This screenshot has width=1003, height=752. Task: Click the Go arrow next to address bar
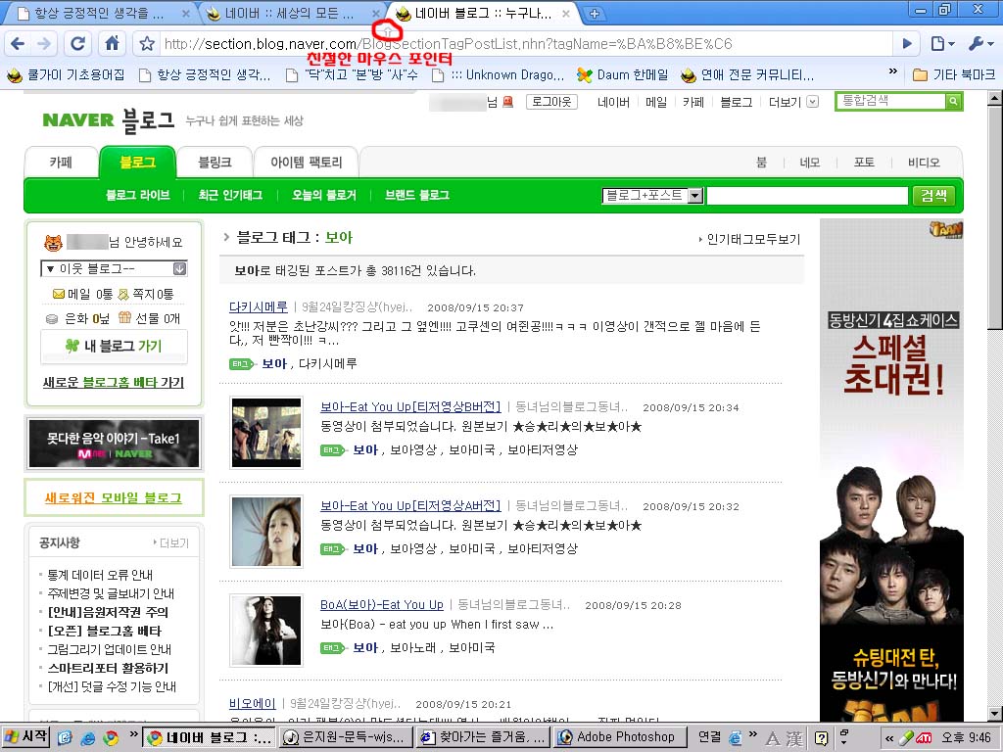pyautogui.click(x=907, y=43)
